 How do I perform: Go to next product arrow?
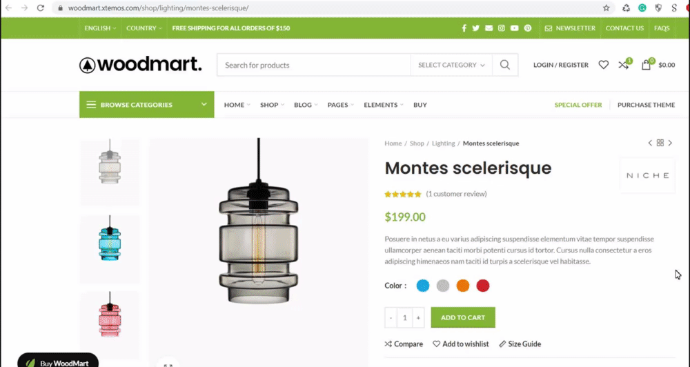670,143
